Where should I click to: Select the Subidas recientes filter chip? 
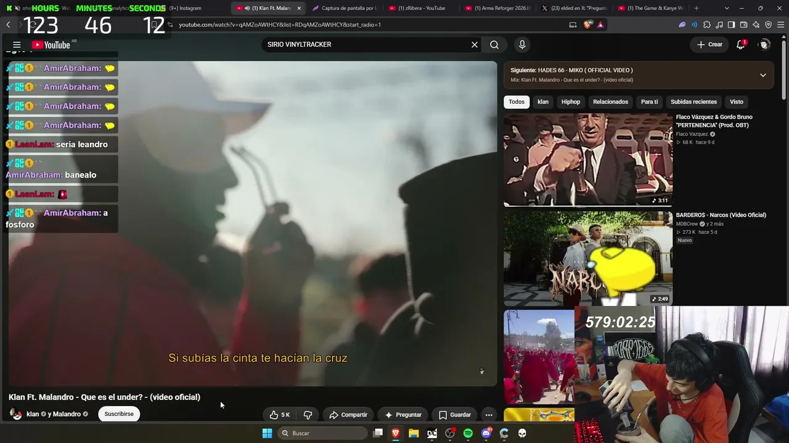pyautogui.click(x=693, y=102)
